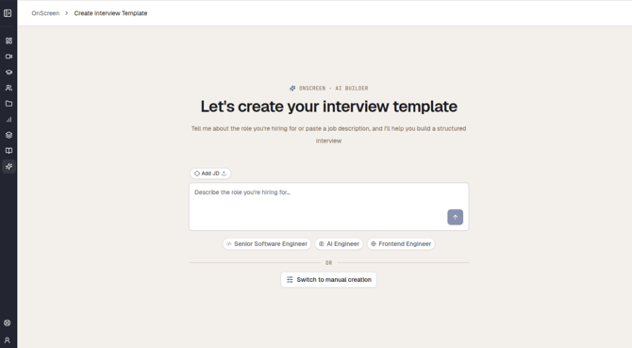632x348 pixels.
Task: Click the Create Interview Template breadcrumb
Action: coord(110,13)
